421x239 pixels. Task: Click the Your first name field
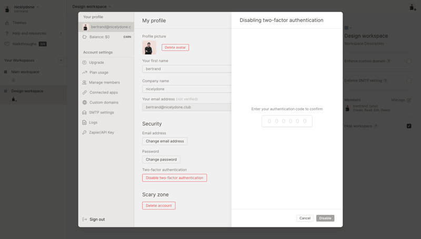[187, 69]
